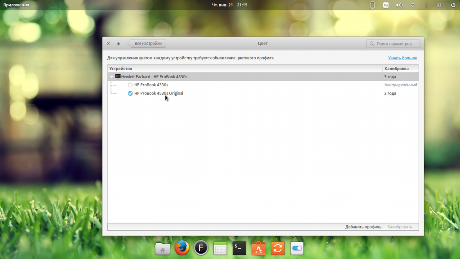Collapse the Hewlett Packard device tree row
This screenshot has height=259, width=460.
(111, 76)
